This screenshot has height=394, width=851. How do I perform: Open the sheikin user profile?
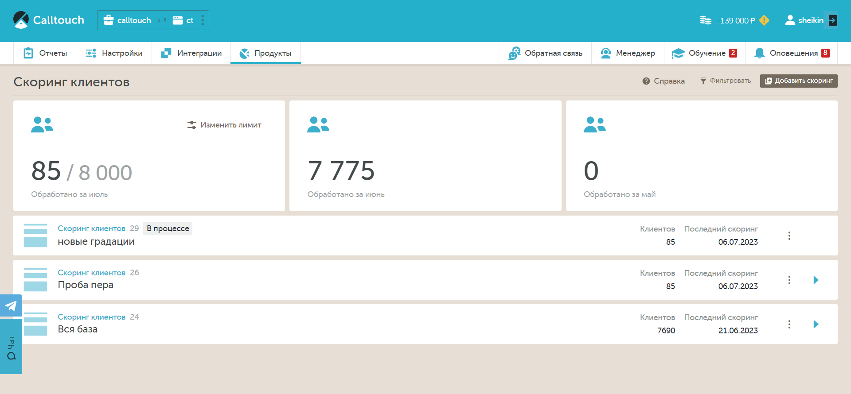[x=804, y=20]
